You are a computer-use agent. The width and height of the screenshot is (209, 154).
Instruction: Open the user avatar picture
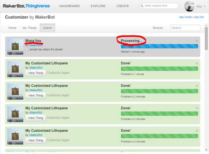tap(189, 6)
